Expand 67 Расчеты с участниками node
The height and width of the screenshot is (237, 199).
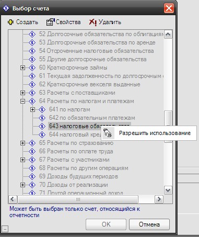[22, 160]
